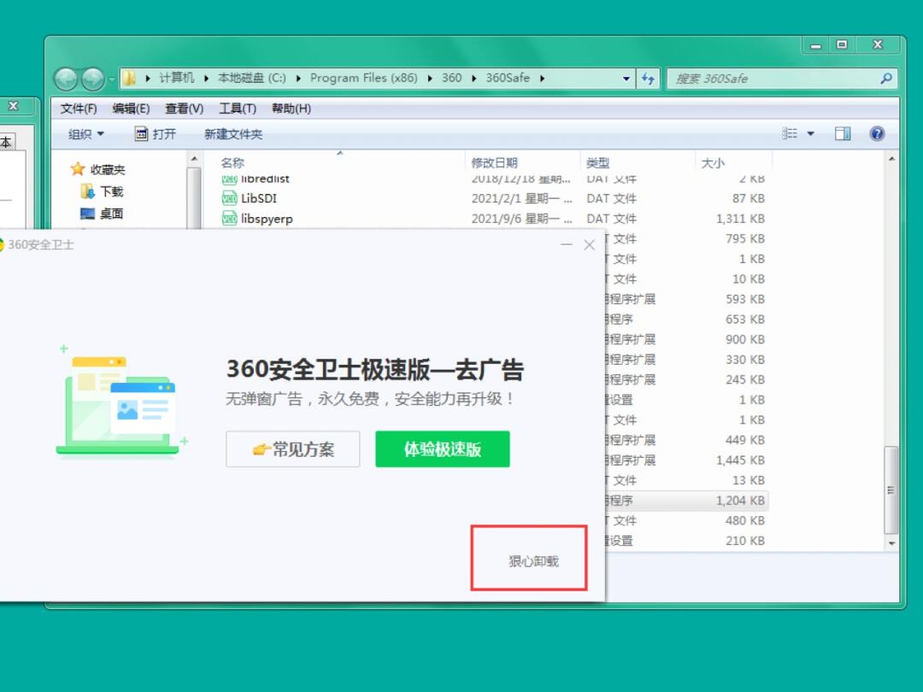This screenshot has width=923, height=692.
Task: Expand the view options dropdown arrow
Action: pyautogui.click(x=811, y=134)
